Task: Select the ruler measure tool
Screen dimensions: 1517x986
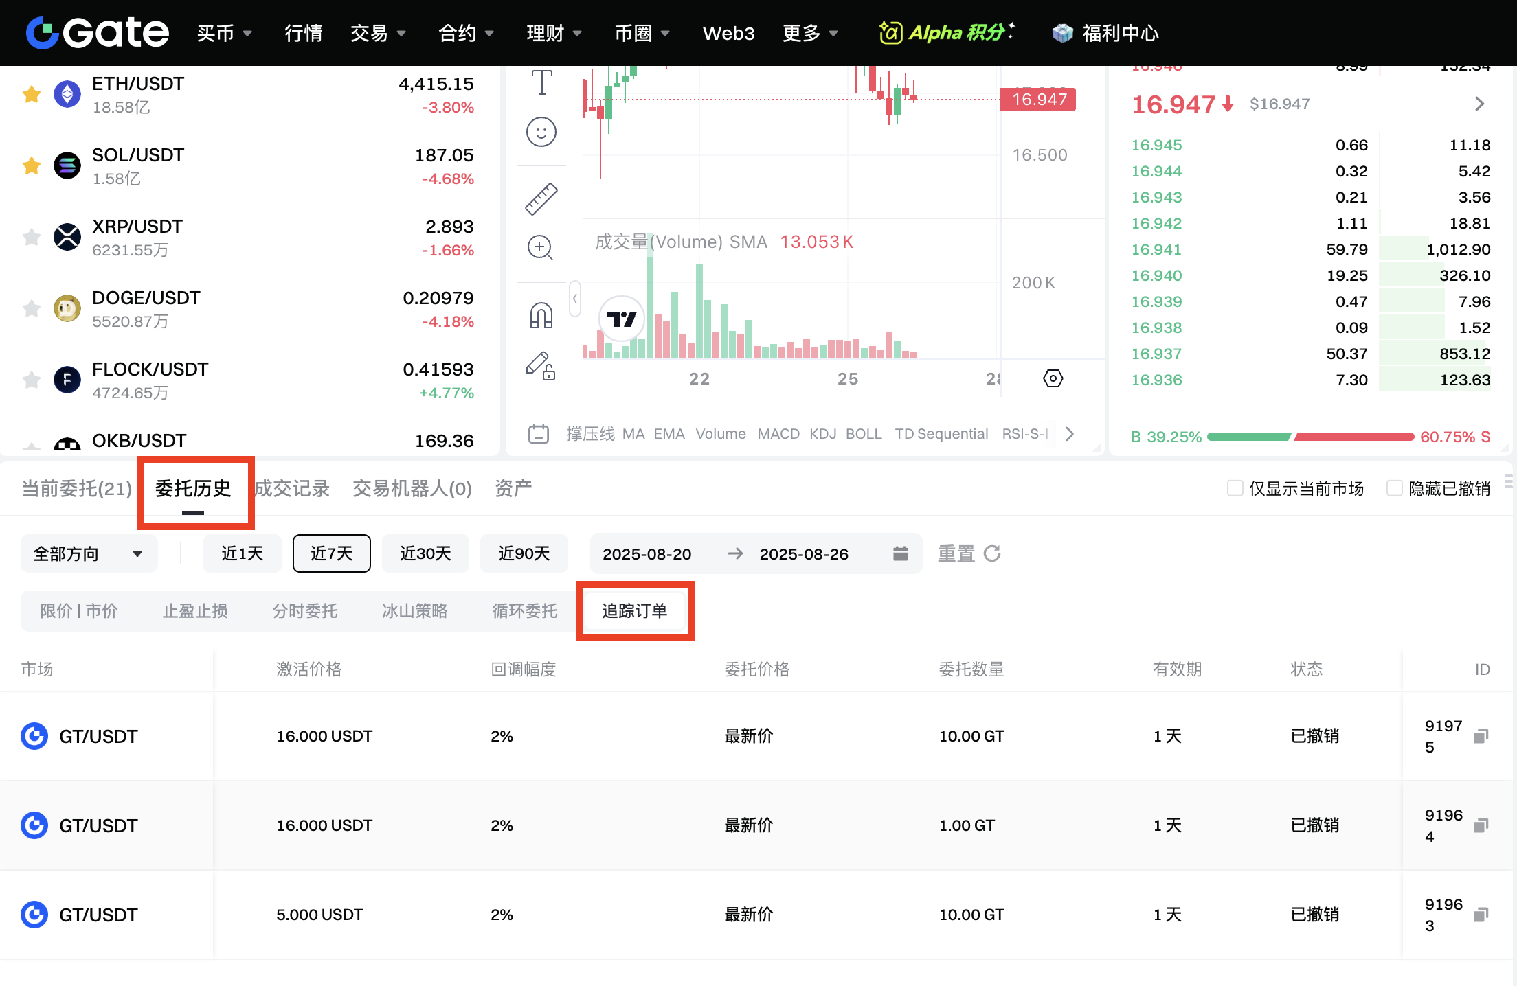Action: point(541,199)
